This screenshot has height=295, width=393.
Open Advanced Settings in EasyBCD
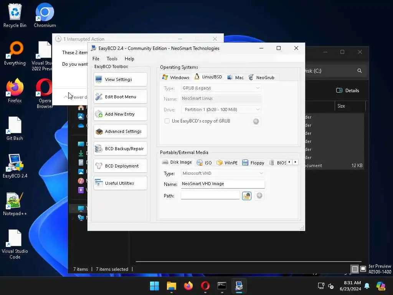click(120, 131)
